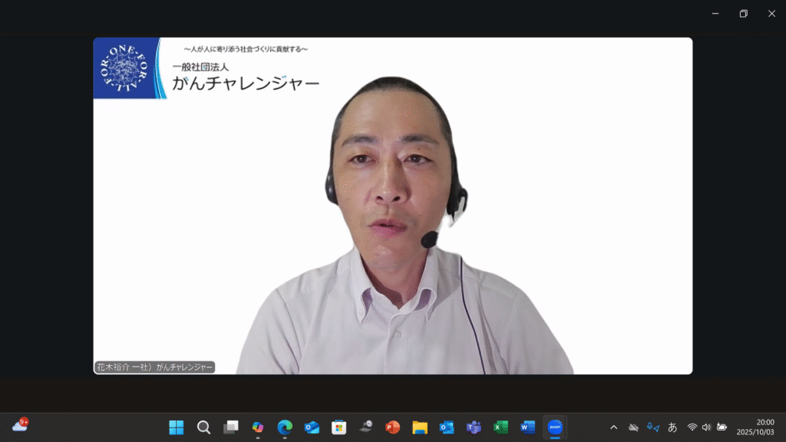
Task: Open Task View on the taskbar
Action: coord(230,427)
